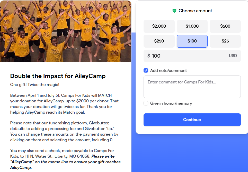
Task: Uncheck the Add note/comment checkbox
Action: [146, 70]
